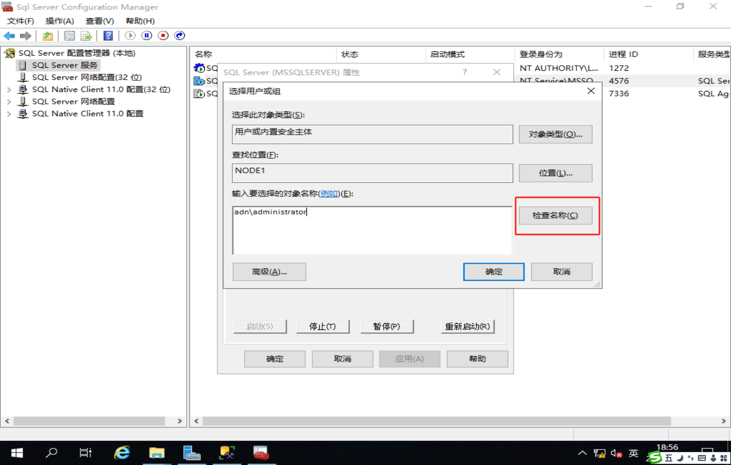Sort by the 状态 column header
Screen dimensions: 731x465
click(381, 54)
